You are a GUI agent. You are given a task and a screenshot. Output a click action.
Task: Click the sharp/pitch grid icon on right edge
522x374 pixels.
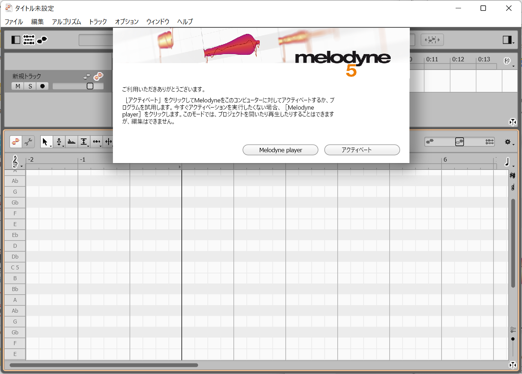[x=513, y=176]
